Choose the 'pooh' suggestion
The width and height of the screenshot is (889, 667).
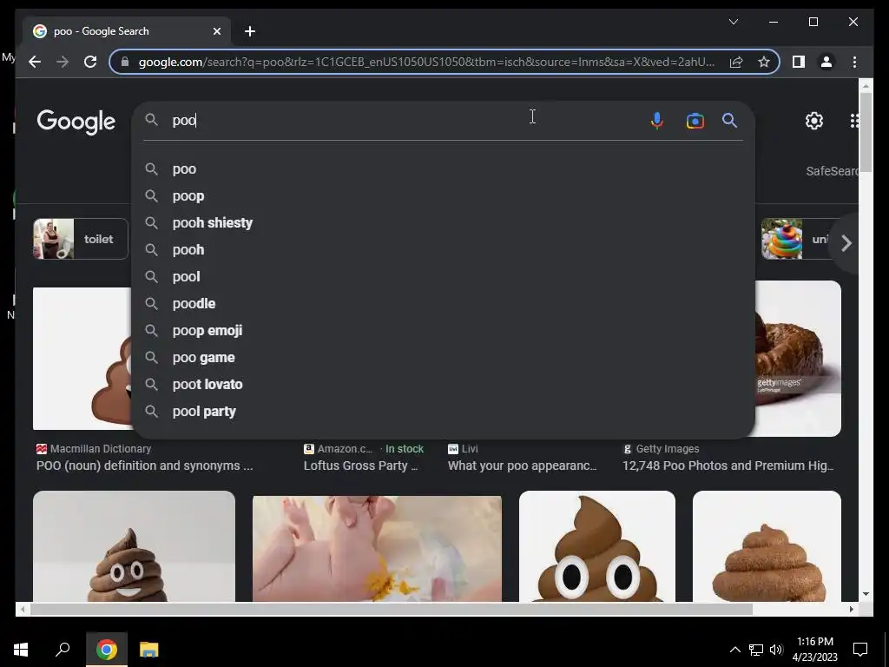click(x=443, y=249)
